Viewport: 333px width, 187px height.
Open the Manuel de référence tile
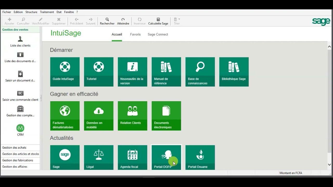166,72
